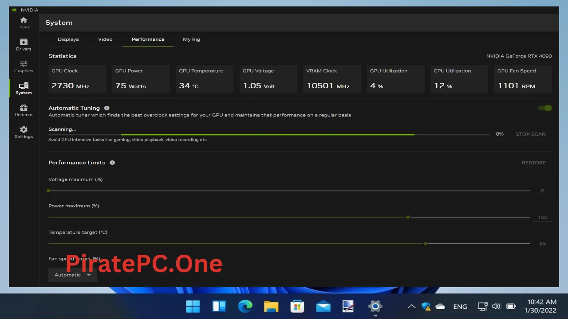The image size is (568, 319).
Task: Launch Microsoft Edge from taskbar
Action: pos(245,306)
